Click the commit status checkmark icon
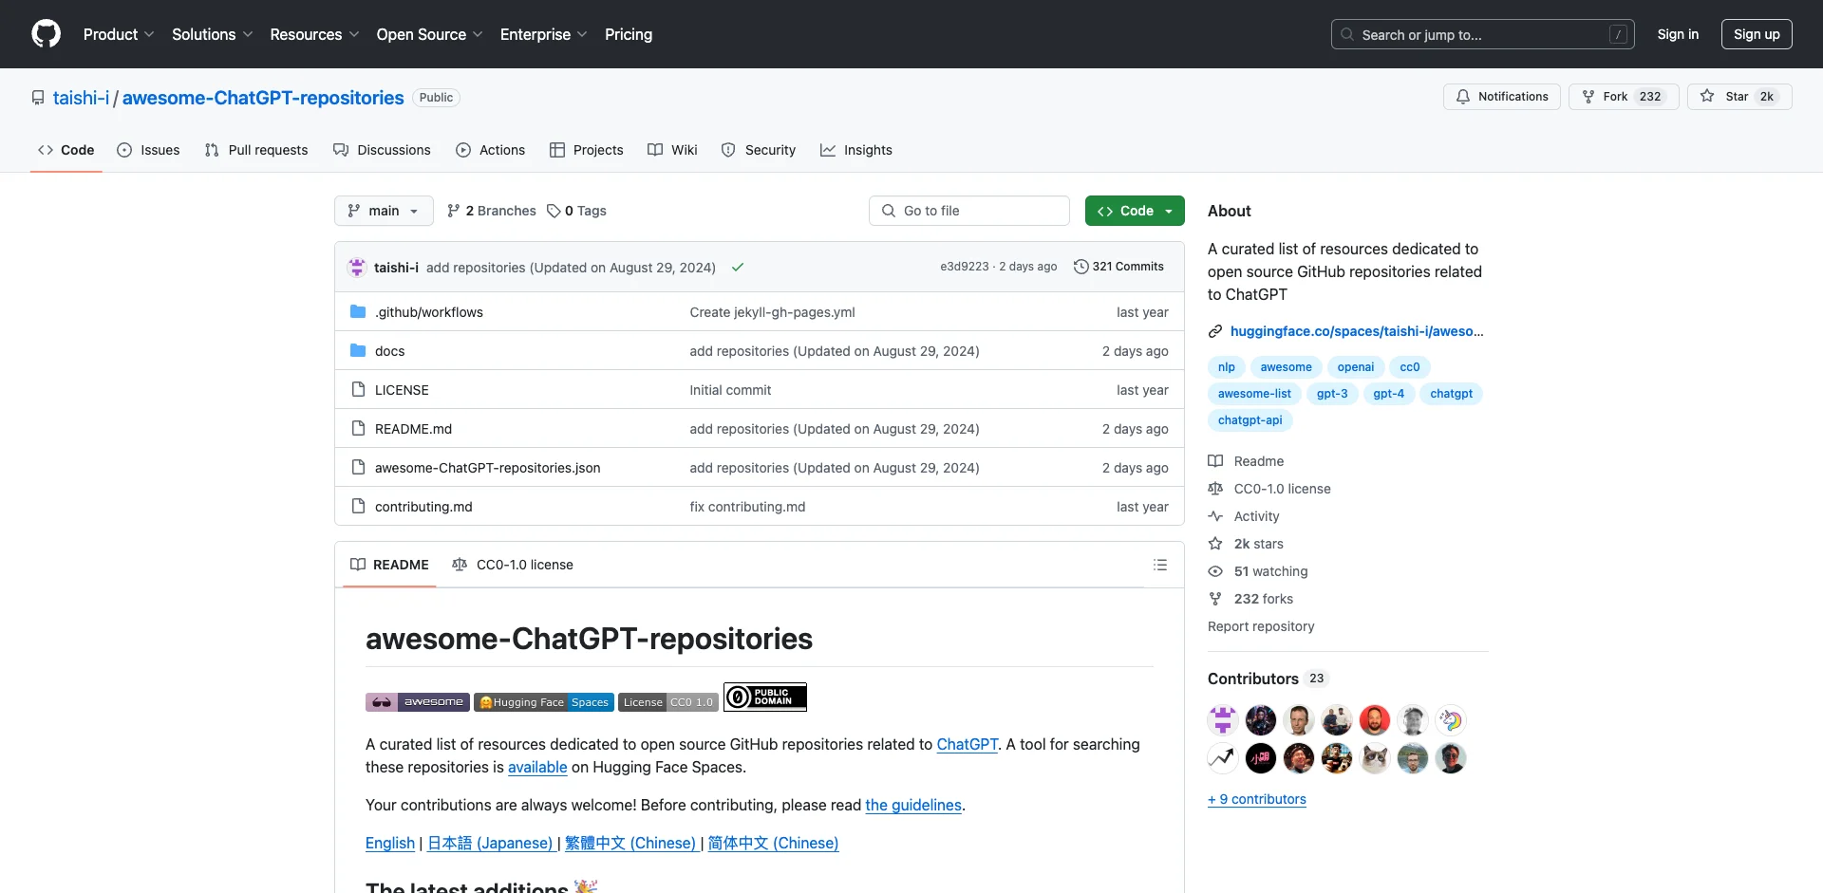Image resolution: width=1823 pixels, height=893 pixels. pos(738,268)
